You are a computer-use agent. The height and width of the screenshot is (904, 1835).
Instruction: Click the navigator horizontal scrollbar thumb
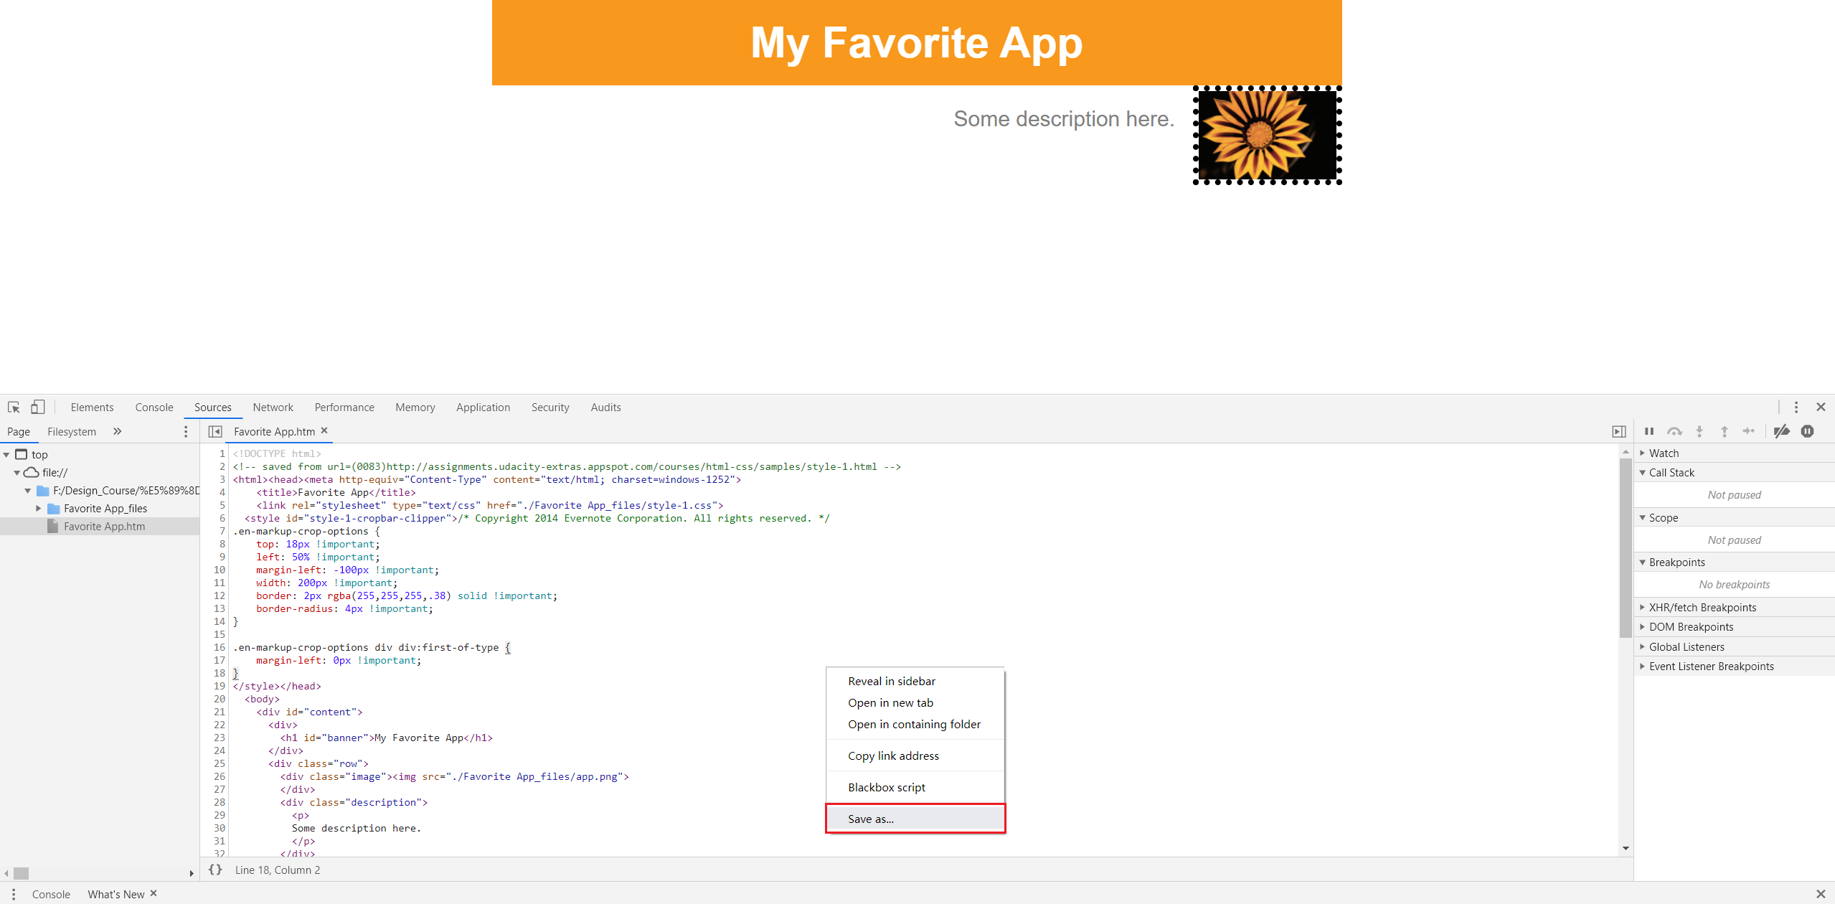pos(22,873)
